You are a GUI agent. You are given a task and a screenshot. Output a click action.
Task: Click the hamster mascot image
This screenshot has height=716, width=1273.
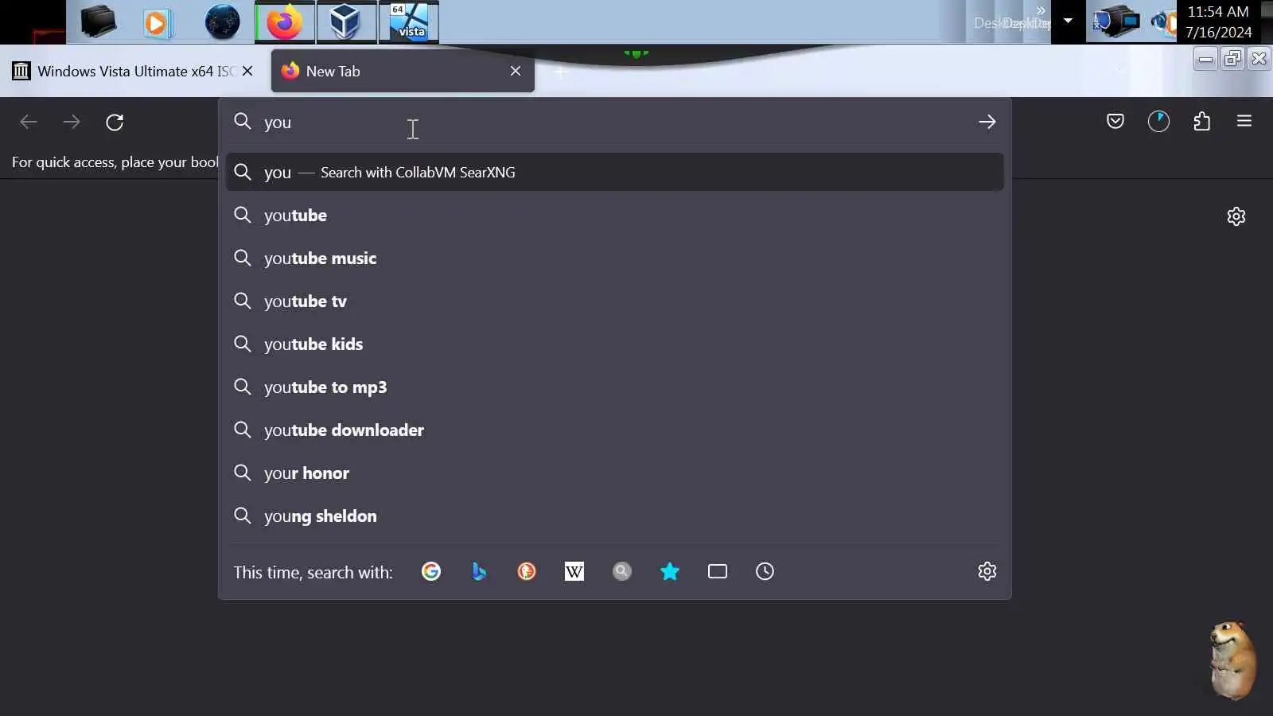pos(1232,660)
